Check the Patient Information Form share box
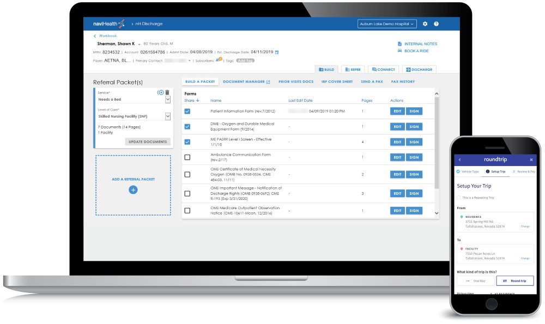545x324 pixels. [187, 111]
